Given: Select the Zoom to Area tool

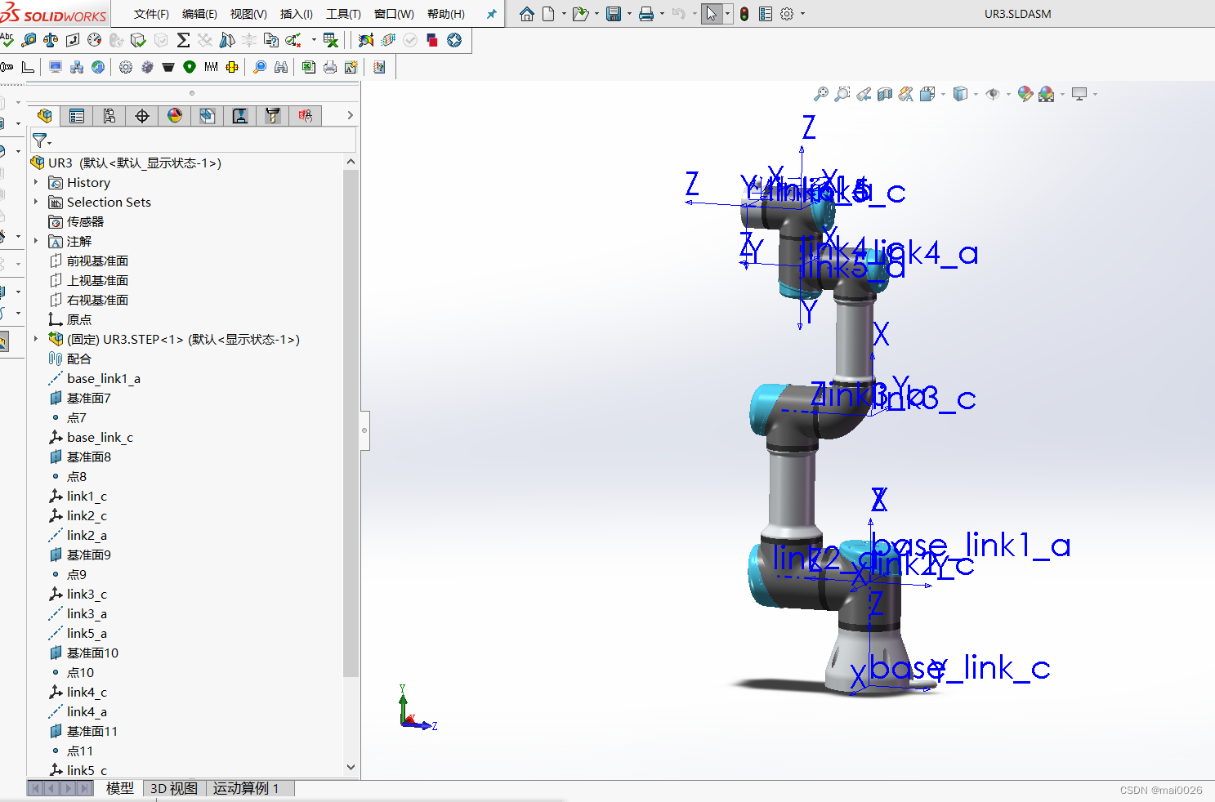Looking at the screenshot, I should 842,94.
